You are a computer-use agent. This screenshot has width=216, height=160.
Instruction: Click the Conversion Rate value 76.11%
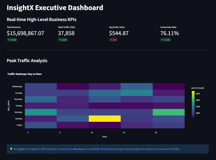(169, 33)
